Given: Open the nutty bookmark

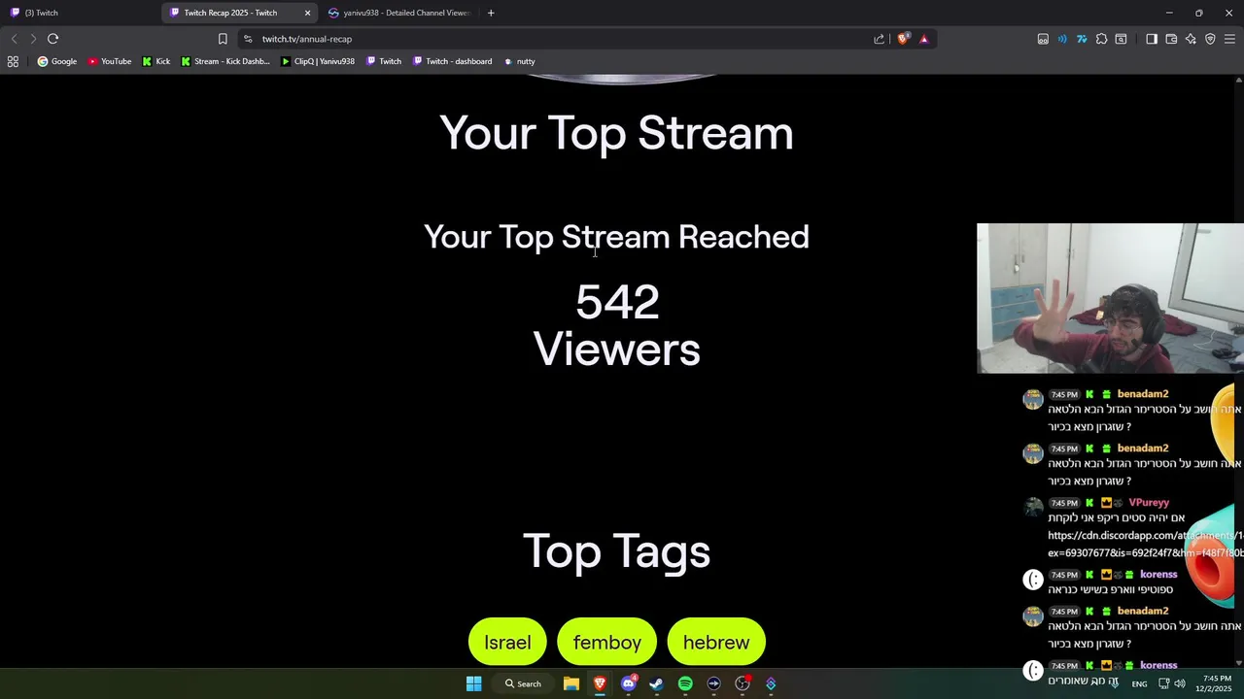Looking at the screenshot, I should (x=519, y=61).
